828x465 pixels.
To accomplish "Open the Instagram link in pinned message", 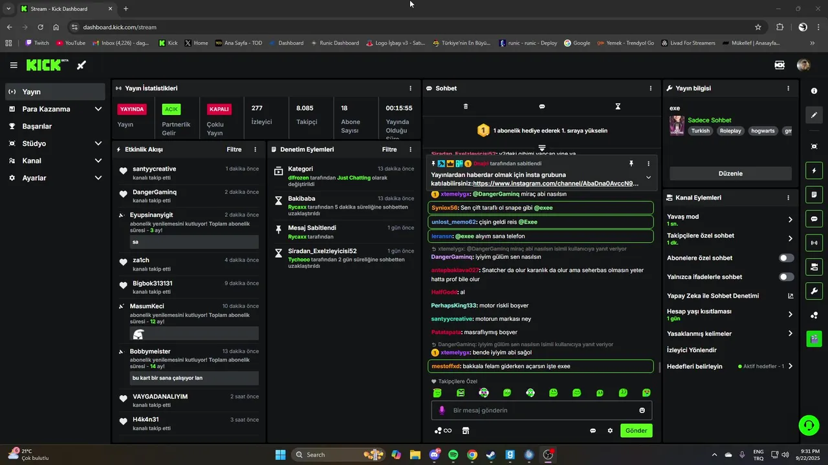I will [x=556, y=183].
